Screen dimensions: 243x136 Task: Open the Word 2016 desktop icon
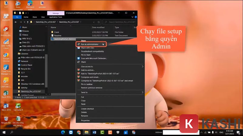pyautogui.click(x=6, y=107)
